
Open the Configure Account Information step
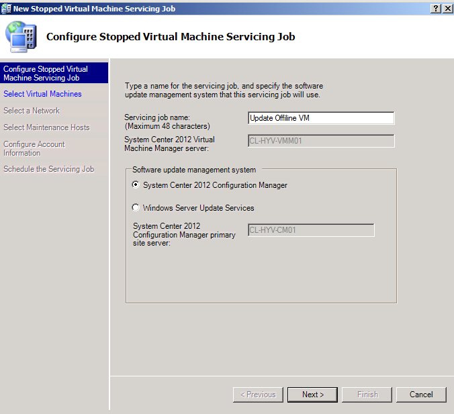pyautogui.click(x=34, y=148)
